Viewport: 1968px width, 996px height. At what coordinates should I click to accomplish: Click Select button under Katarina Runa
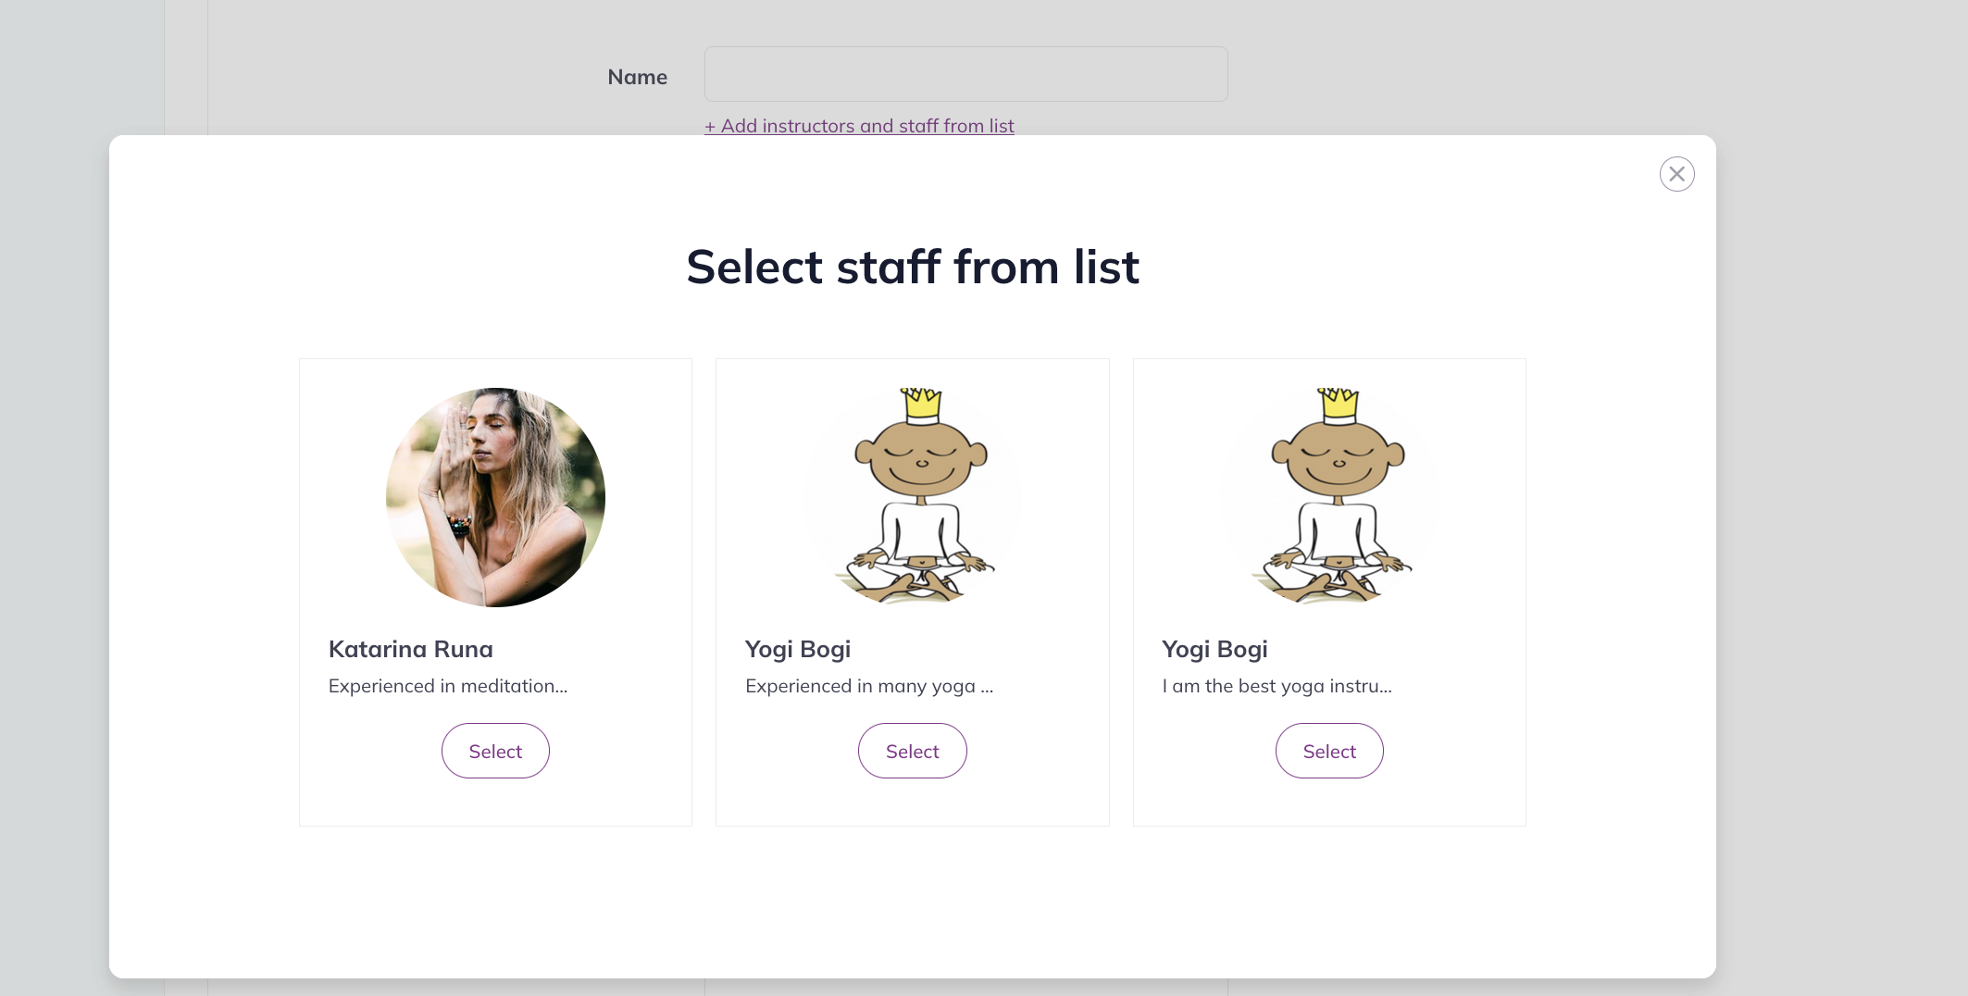coord(495,751)
